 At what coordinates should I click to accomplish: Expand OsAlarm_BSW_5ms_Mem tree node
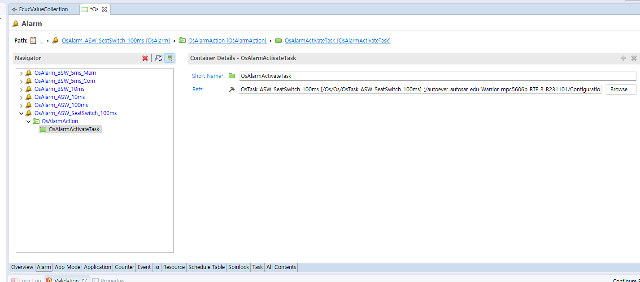(x=21, y=73)
